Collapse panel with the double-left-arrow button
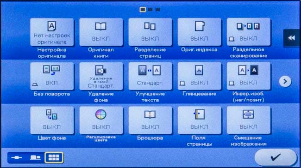The width and height of the screenshot is (301, 168). coord(291,38)
